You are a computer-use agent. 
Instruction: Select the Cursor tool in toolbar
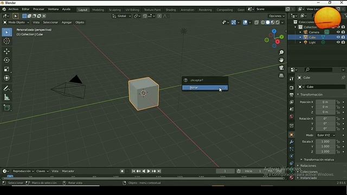tap(7, 41)
